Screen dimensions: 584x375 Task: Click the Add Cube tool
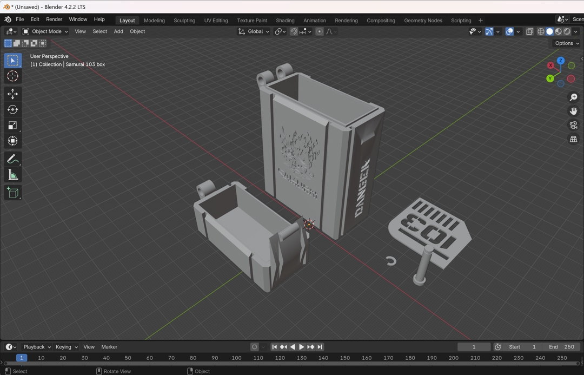coord(12,193)
